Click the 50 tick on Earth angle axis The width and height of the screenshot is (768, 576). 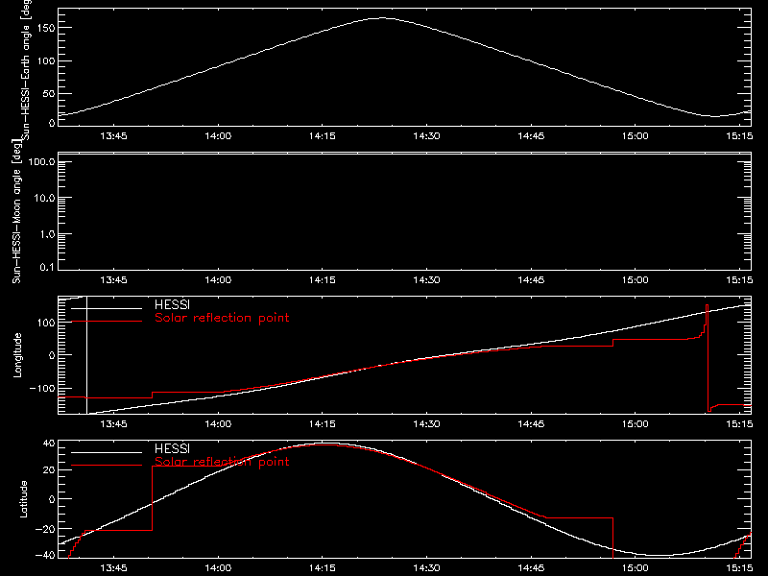pyautogui.click(x=49, y=93)
